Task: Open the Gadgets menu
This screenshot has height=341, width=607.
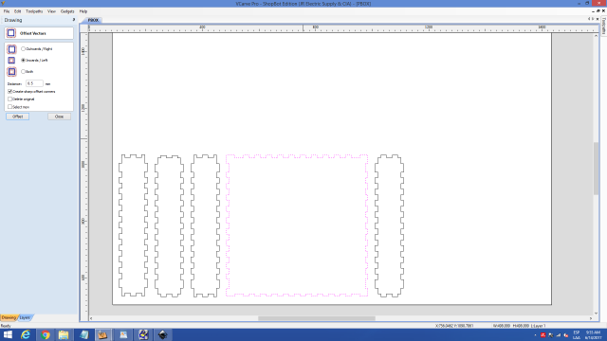Action: pos(67,11)
